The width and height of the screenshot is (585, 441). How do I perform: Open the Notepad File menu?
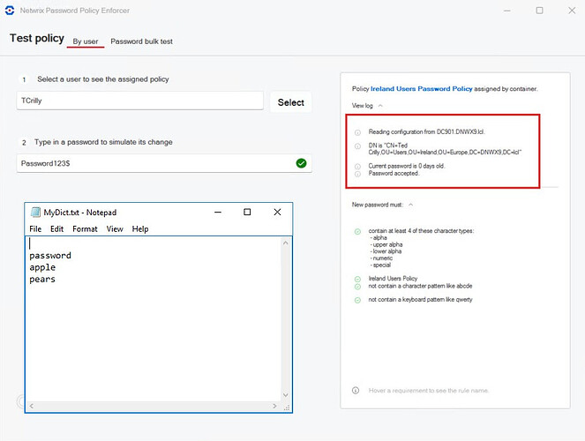point(36,229)
